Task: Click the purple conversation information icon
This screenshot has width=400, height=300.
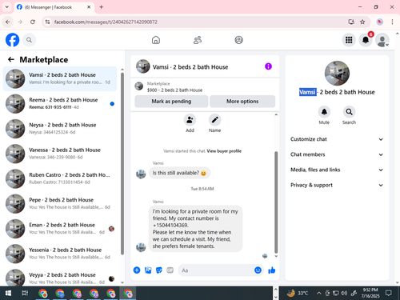Action: click(268, 66)
